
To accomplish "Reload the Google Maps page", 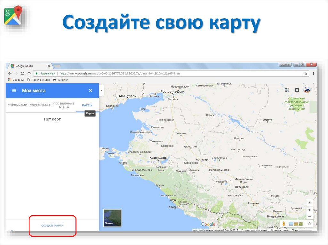I will (23, 73).
